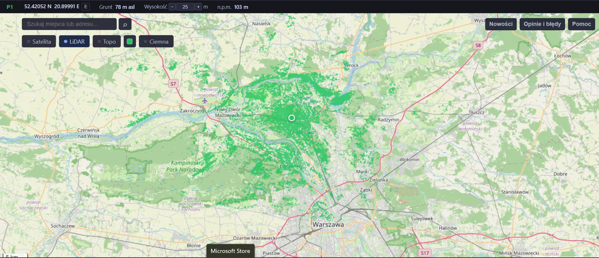Select the white circle observer point marker

click(292, 118)
